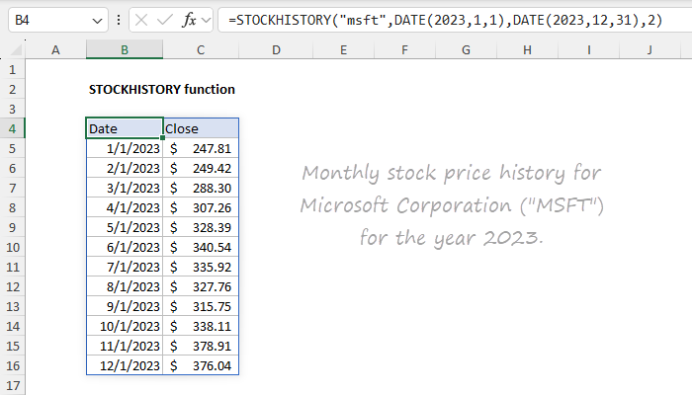Click the Name Box showing B4
Screen dimensions: 692x395
coord(57,21)
